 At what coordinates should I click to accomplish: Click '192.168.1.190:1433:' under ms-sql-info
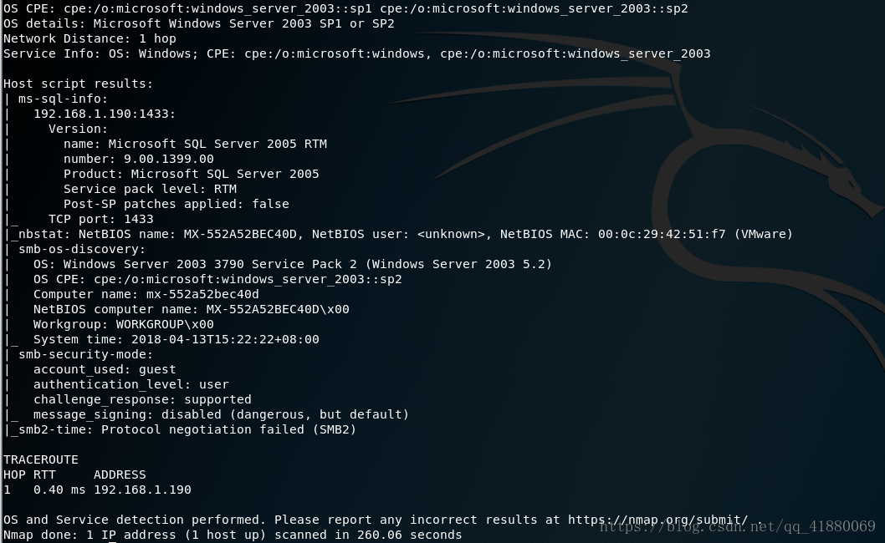[x=105, y=114]
